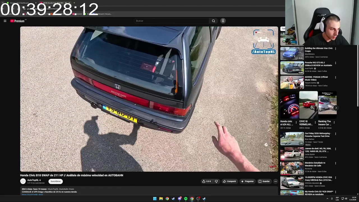Focus the Buscar search field

(172, 21)
